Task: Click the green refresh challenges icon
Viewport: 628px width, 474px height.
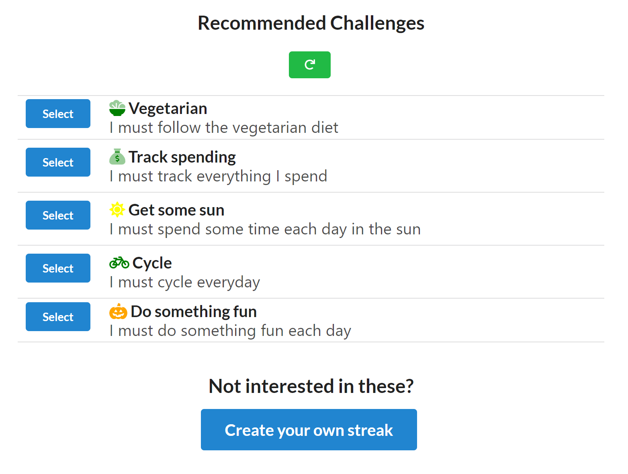Action: (x=309, y=65)
